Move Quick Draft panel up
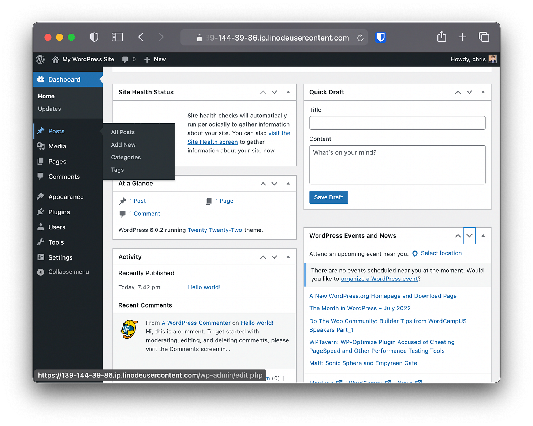This screenshot has height=426, width=533. [x=458, y=92]
